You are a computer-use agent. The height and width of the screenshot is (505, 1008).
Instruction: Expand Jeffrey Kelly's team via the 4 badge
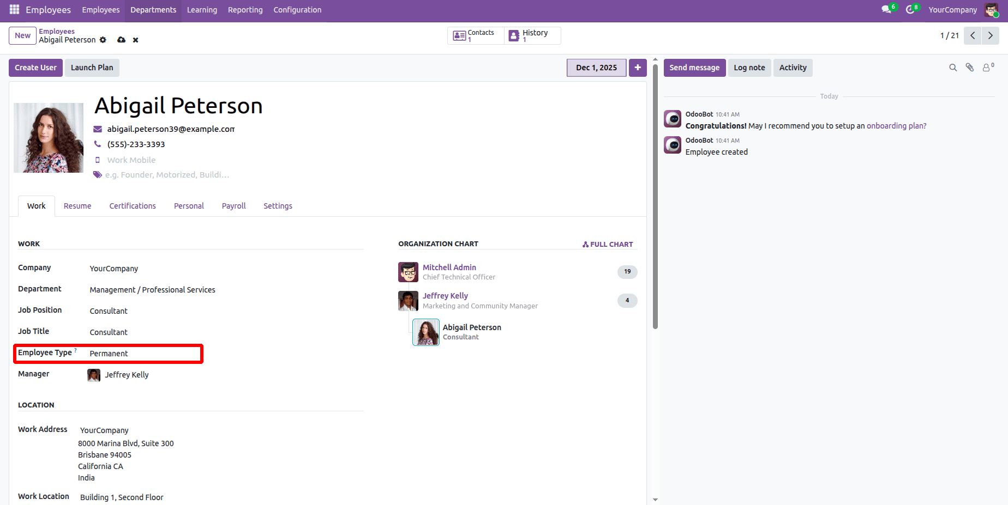point(627,300)
